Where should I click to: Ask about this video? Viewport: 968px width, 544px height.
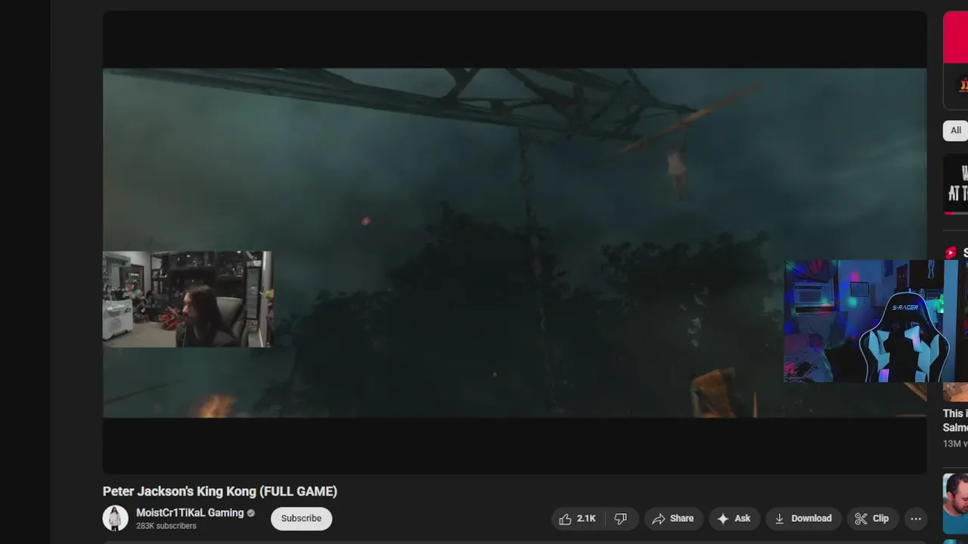734,518
